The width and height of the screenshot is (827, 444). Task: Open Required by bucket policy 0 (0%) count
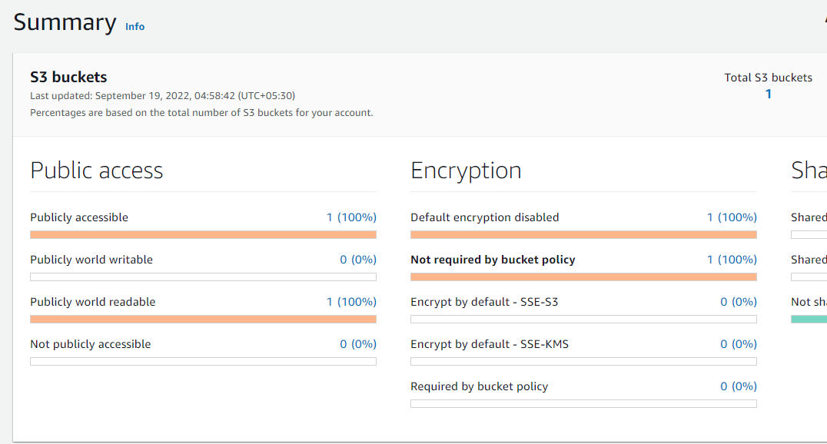coord(739,386)
